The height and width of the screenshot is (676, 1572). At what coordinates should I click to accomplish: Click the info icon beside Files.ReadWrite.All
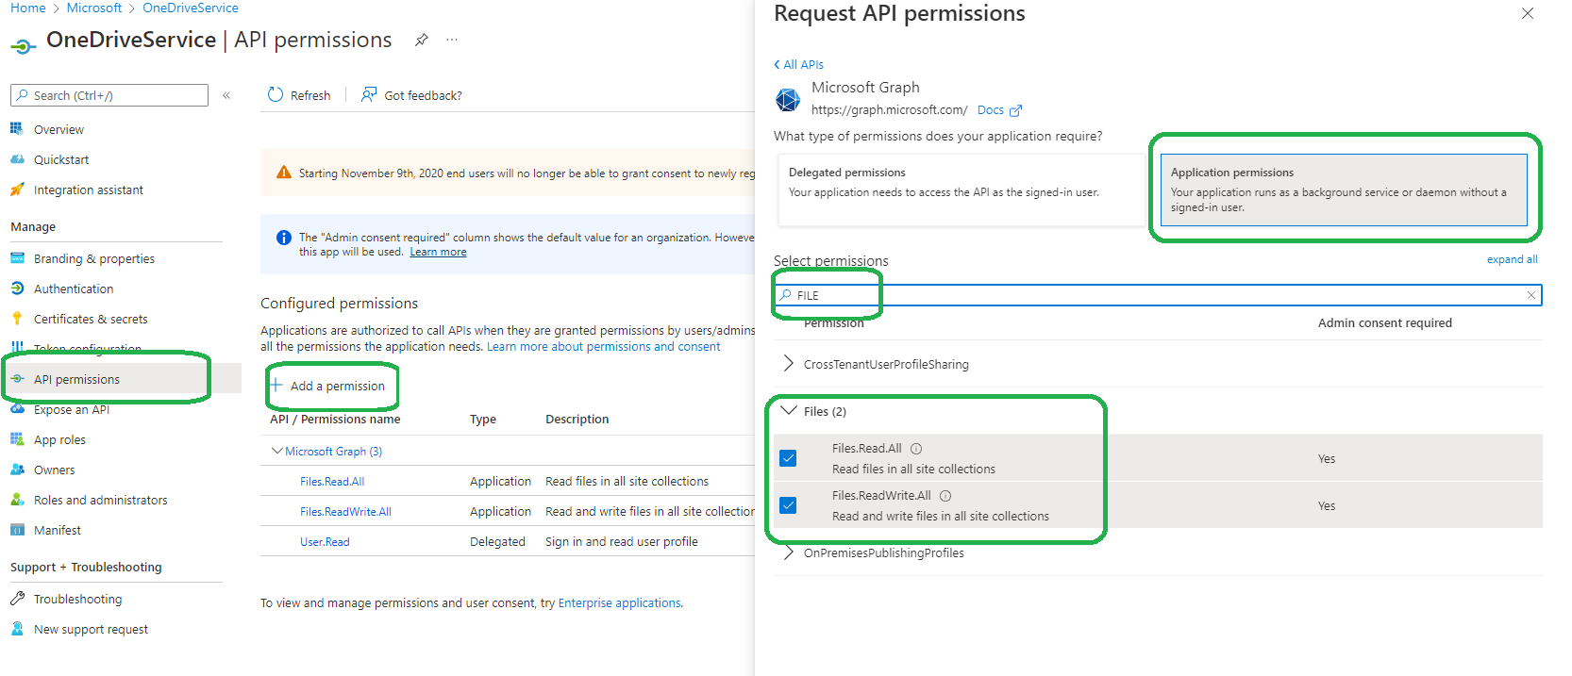tap(945, 496)
